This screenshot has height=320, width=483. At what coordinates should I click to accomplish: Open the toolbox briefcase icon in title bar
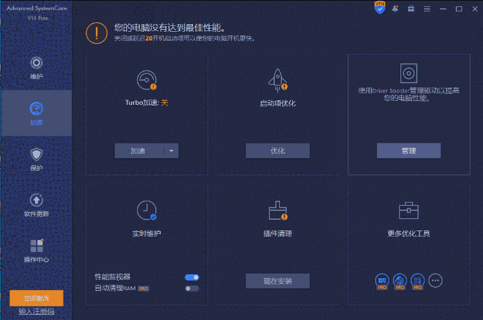pos(411,9)
